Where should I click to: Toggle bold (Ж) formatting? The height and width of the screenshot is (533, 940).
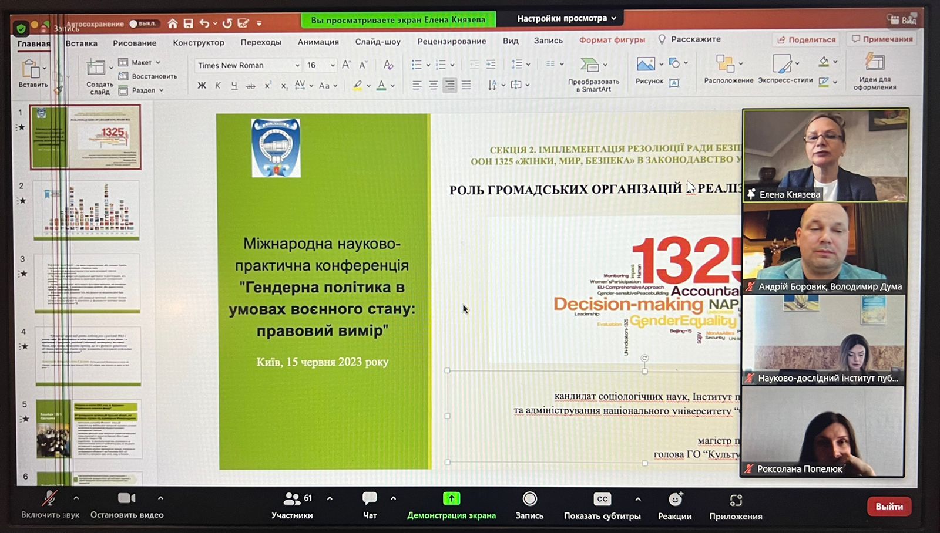point(202,86)
